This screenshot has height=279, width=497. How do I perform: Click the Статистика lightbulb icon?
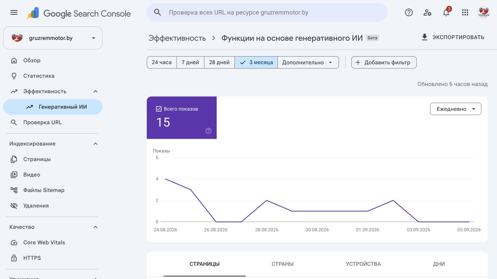pyautogui.click(x=14, y=76)
